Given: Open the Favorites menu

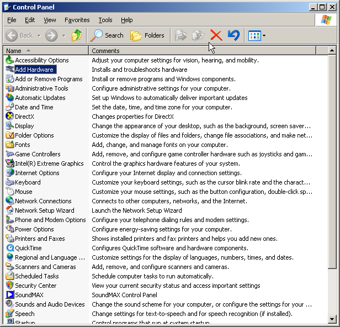Looking at the screenshot, I should point(77,20).
